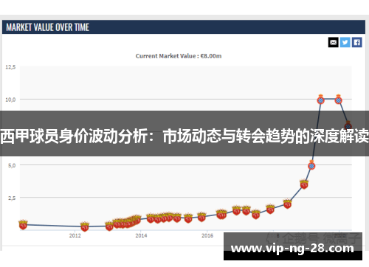
Task: Click the 'MARKET VALUE OVER TIME' header
Action: (x=47, y=27)
